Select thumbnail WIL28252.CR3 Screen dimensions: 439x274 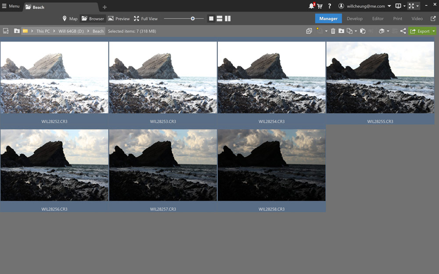tap(54, 78)
